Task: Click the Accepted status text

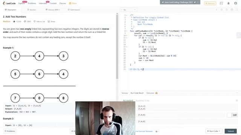Action: tap(128, 100)
